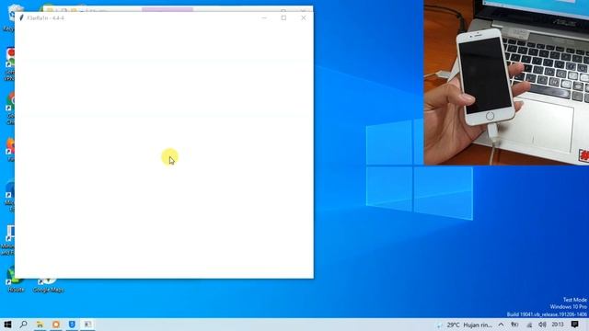The image size is (589, 331).
Task: Click the iPhone webcam overlay
Action: [506, 82]
